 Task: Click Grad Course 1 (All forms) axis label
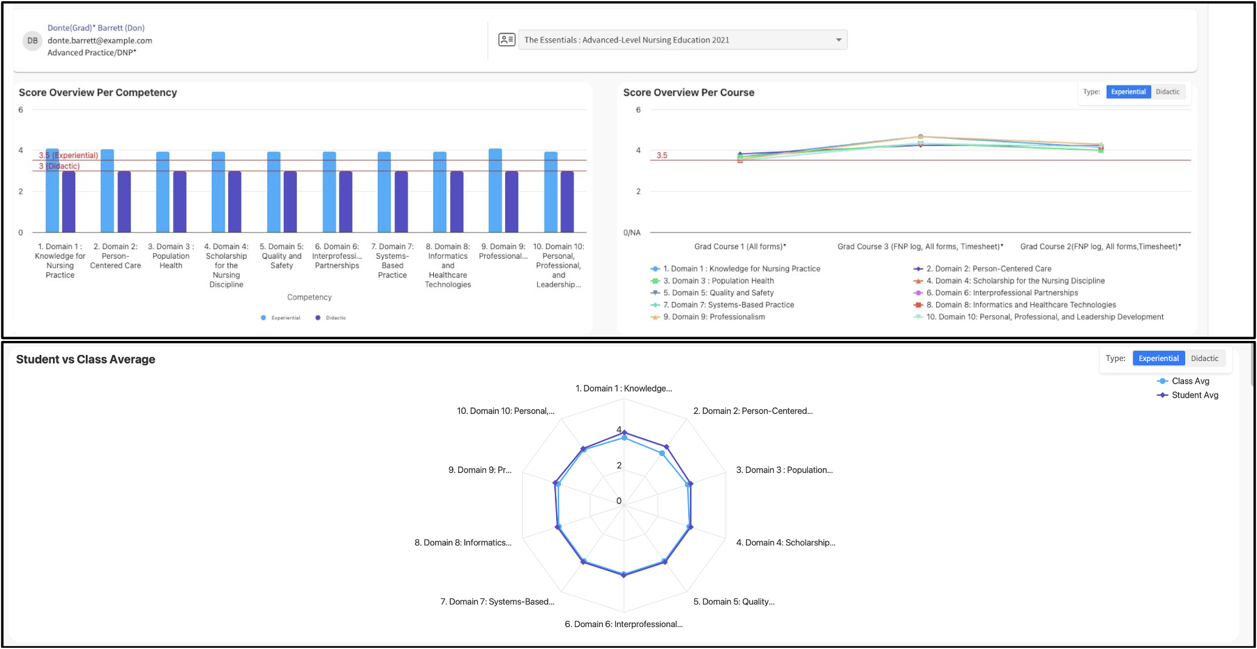(740, 247)
